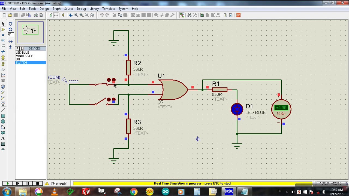Select the 2D symbol 'S' tool
349x196 pixels.
pyautogui.click(x=3, y=144)
